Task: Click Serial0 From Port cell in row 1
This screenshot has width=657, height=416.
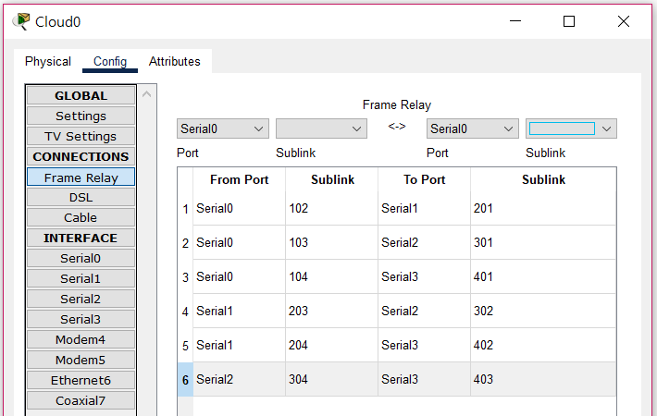Action: tap(240, 208)
